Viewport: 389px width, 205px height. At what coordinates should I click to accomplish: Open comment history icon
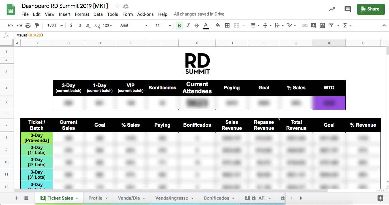347,9
